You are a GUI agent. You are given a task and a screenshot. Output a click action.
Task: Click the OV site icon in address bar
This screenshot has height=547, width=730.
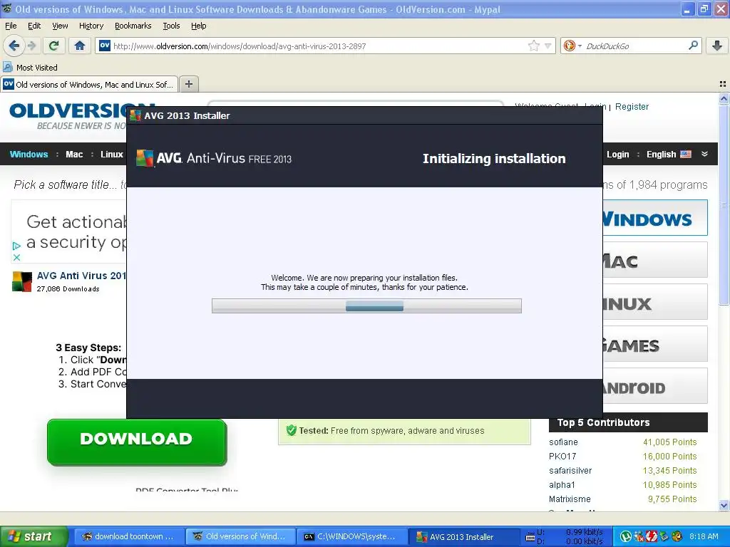[105, 46]
